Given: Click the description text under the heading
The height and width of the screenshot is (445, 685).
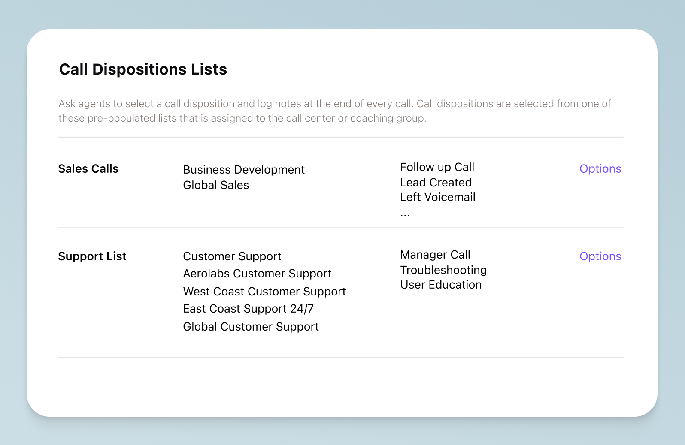Looking at the screenshot, I should click(x=335, y=111).
